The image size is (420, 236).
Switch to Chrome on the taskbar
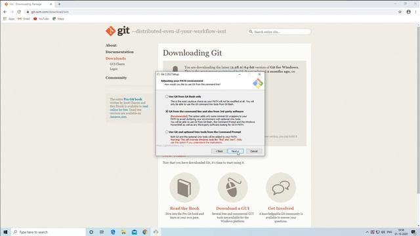pyautogui.click(x=145, y=232)
